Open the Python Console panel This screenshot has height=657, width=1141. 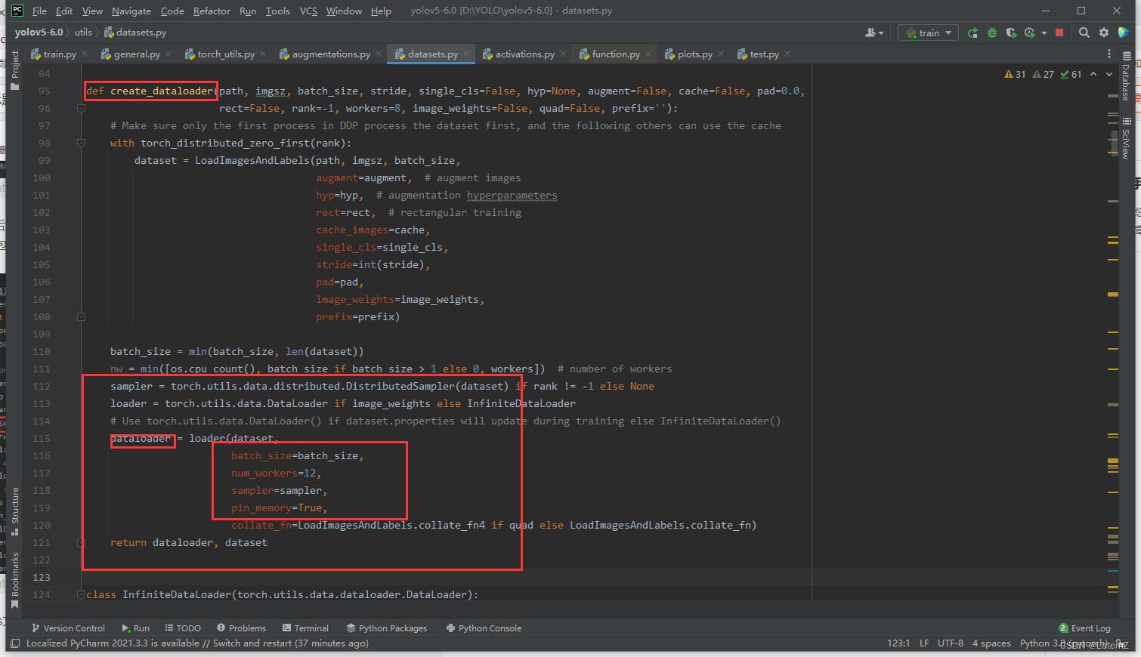[484, 628]
